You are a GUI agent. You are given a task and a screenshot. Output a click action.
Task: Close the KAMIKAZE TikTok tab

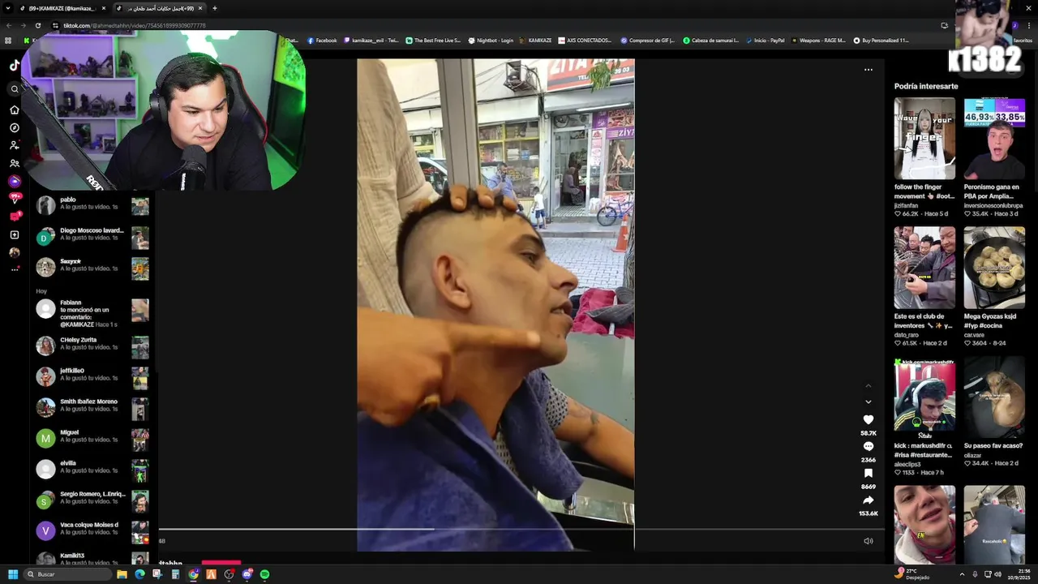point(104,8)
